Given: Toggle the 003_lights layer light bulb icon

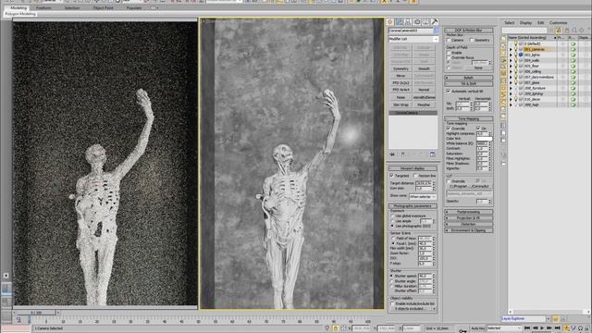Looking at the screenshot, I should click(516, 55).
